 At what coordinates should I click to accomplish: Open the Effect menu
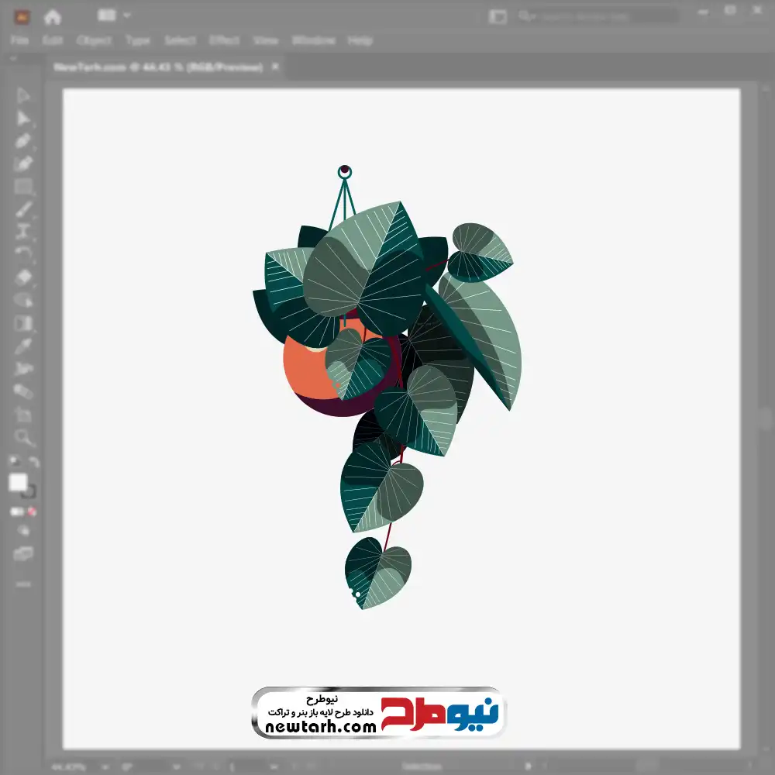tap(224, 40)
